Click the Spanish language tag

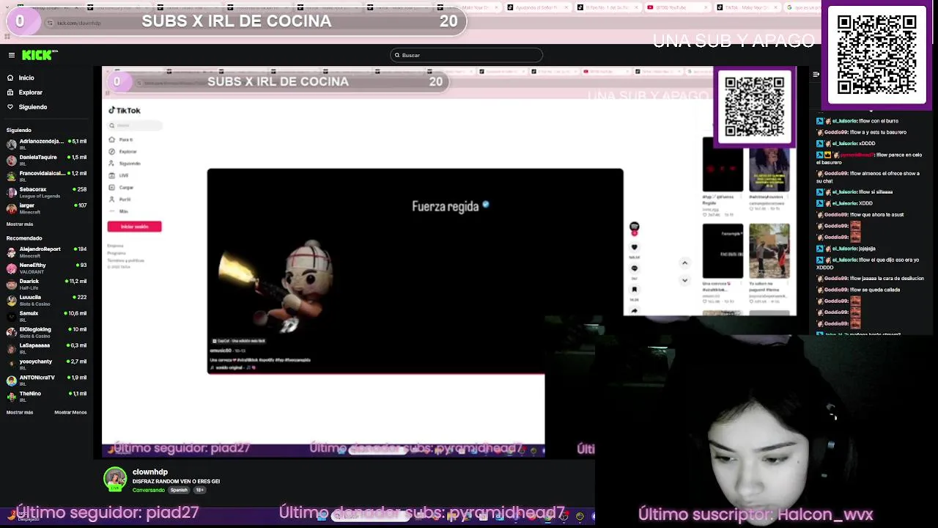[179, 490]
